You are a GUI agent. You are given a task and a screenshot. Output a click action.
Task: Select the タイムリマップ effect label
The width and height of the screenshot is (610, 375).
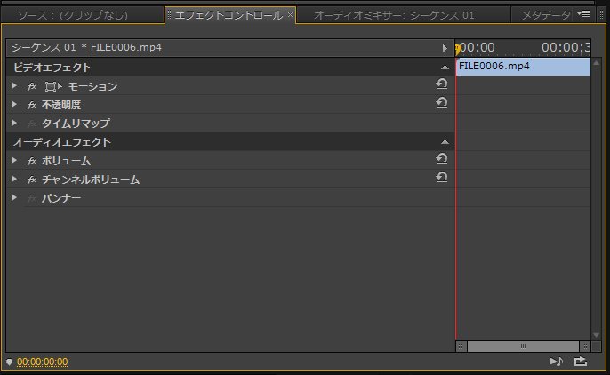(x=76, y=124)
